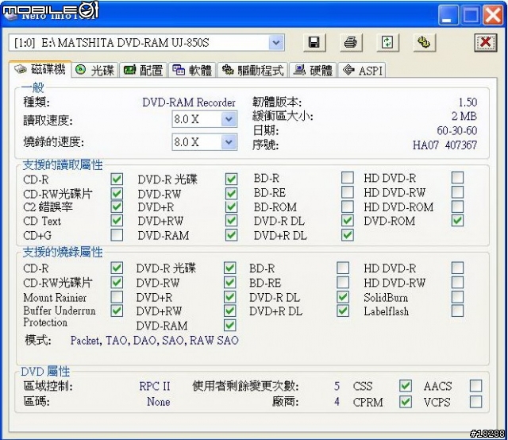Minimize the Nero InfoTool window
Image resolution: width=508 pixels, height=440 pixels.
[x=448, y=15]
